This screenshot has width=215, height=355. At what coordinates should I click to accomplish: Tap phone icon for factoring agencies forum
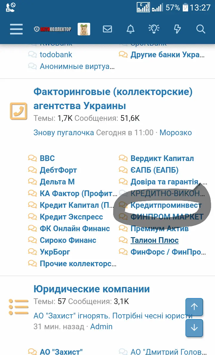click(x=19, y=111)
